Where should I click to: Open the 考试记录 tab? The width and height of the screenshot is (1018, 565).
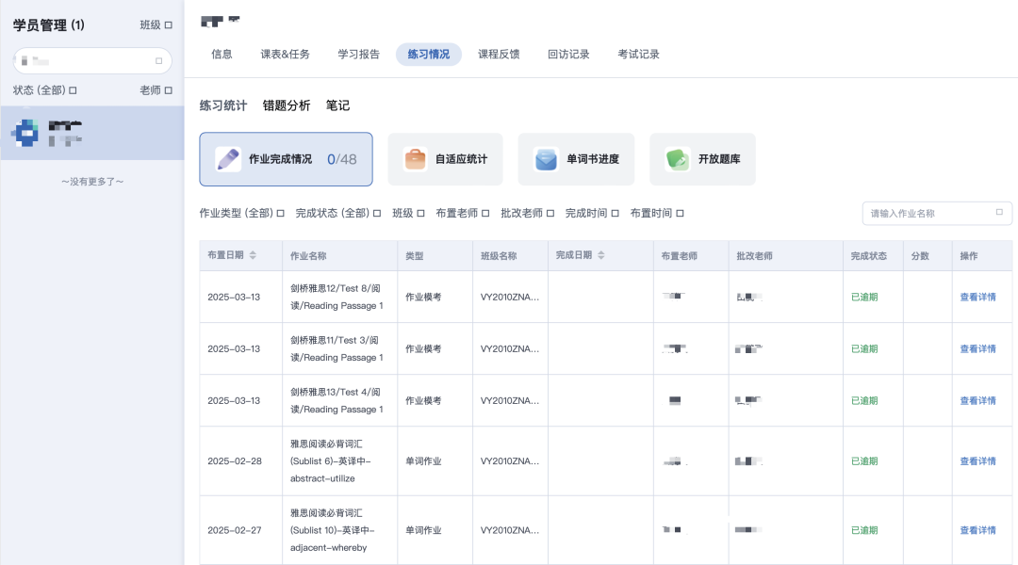[638, 55]
